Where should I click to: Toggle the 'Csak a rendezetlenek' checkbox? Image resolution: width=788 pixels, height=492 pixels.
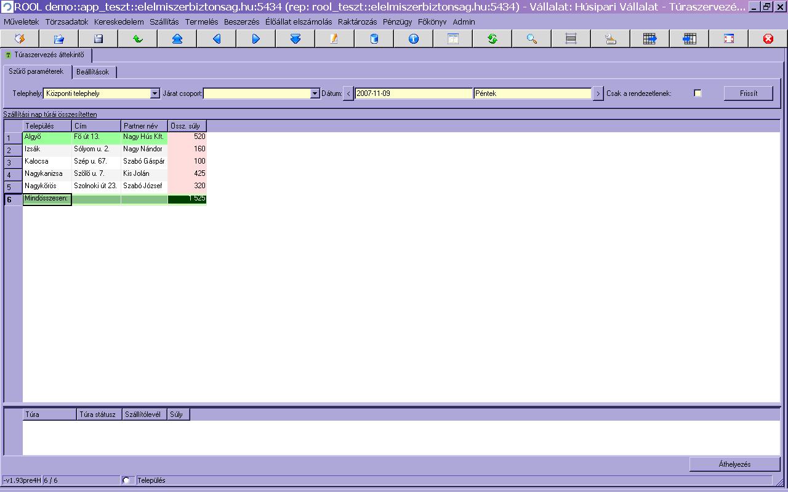(698, 93)
